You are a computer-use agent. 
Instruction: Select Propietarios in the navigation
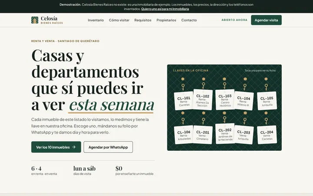tap(166, 20)
